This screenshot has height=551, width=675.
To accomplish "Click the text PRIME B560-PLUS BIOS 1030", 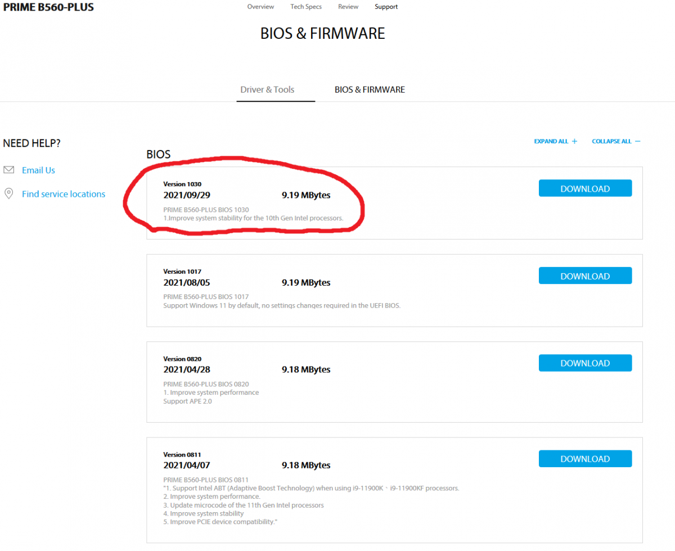I will (206, 210).
